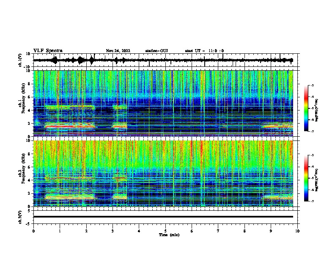Click the time axis tick label '2'

click(86, 231)
